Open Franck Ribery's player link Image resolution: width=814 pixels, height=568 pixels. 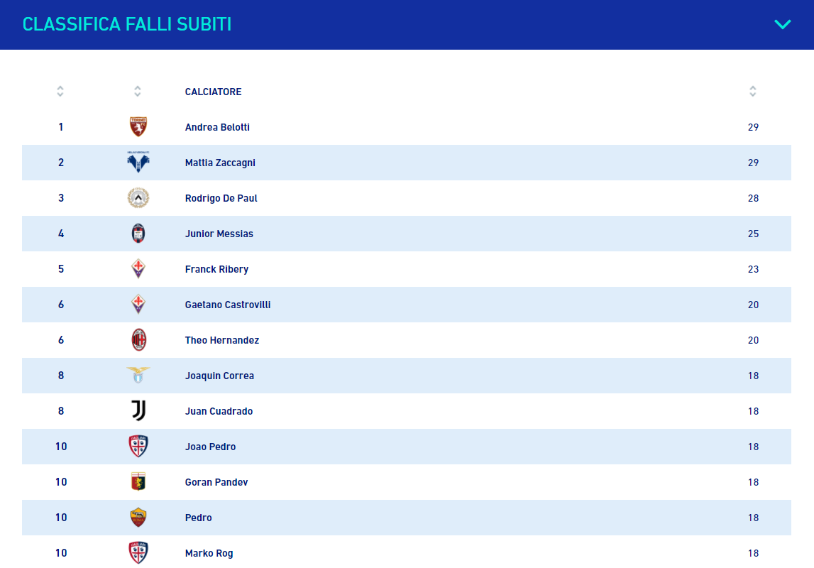tap(216, 269)
